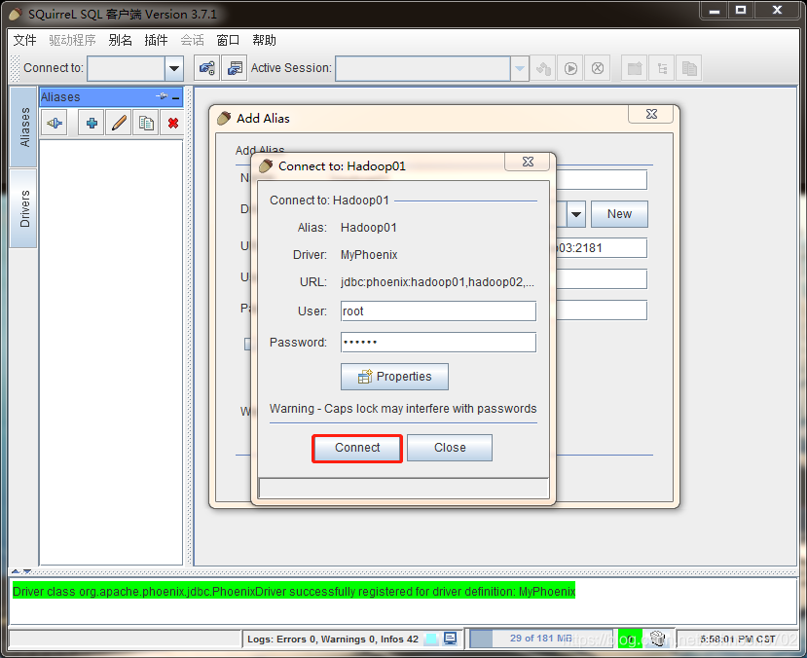Click the garbage collector trash icon
Screen dimensions: 807x658
658,639
